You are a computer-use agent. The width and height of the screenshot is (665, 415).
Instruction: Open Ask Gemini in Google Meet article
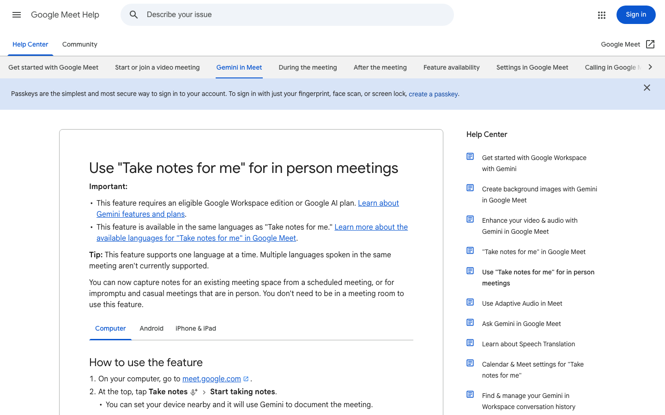[521, 324]
